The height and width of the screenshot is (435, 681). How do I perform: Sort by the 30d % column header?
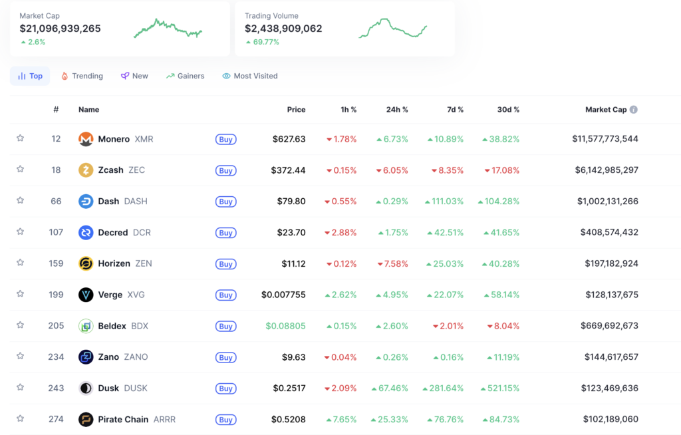pos(508,110)
